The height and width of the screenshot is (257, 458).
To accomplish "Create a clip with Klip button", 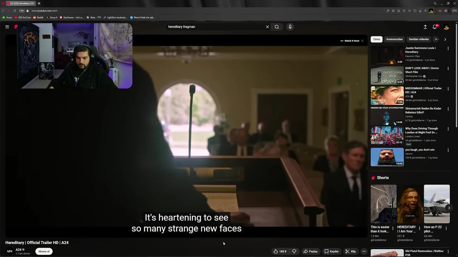I will 351,251.
